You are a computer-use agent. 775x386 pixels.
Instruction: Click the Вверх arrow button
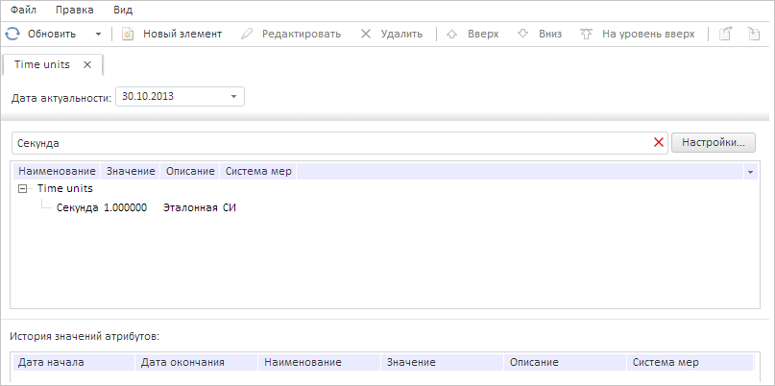472,34
